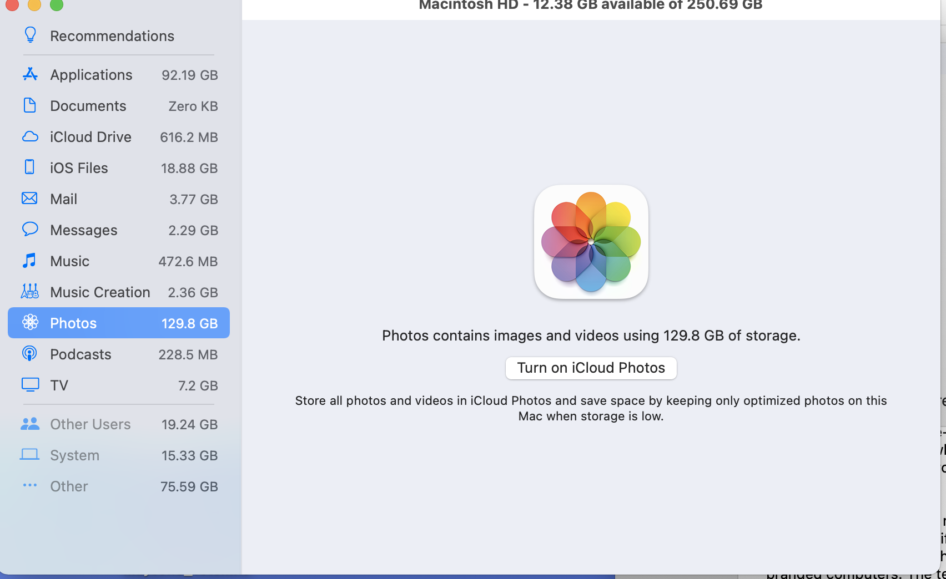Image resolution: width=946 pixels, height=579 pixels.
Task: Click the 19.24 GB size value
Action: [190, 424]
